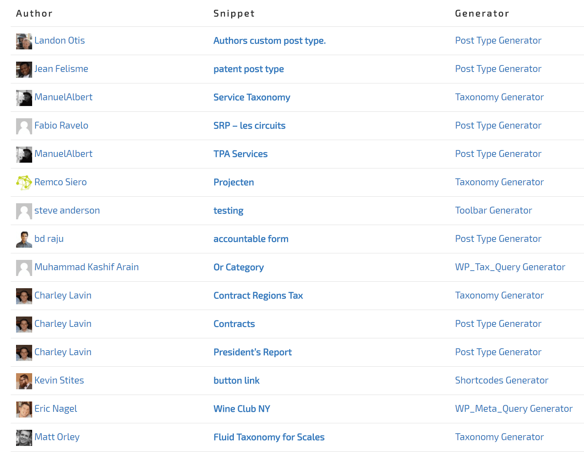Open the 'patent post type' snippet

click(249, 69)
